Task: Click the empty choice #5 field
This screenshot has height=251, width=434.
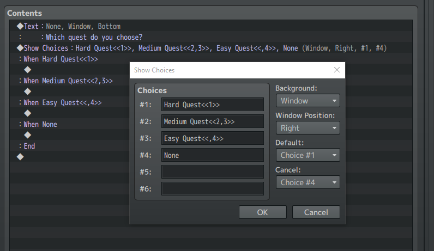Action: [213, 172]
